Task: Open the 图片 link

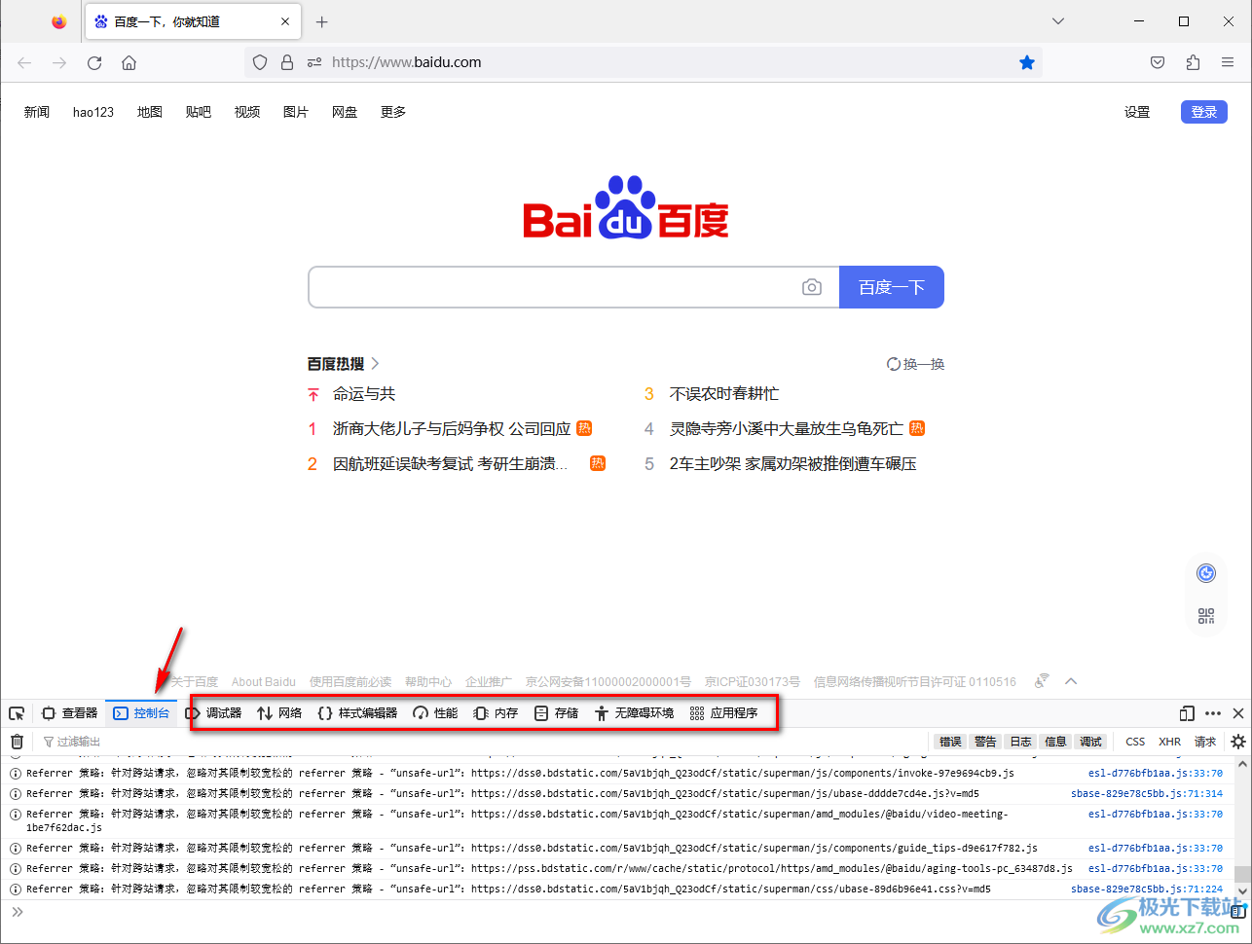Action: (x=296, y=112)
